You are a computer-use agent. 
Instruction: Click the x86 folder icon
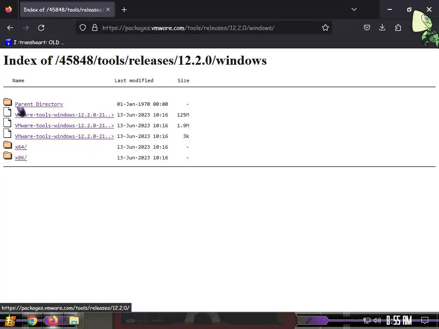coord(8,155)
